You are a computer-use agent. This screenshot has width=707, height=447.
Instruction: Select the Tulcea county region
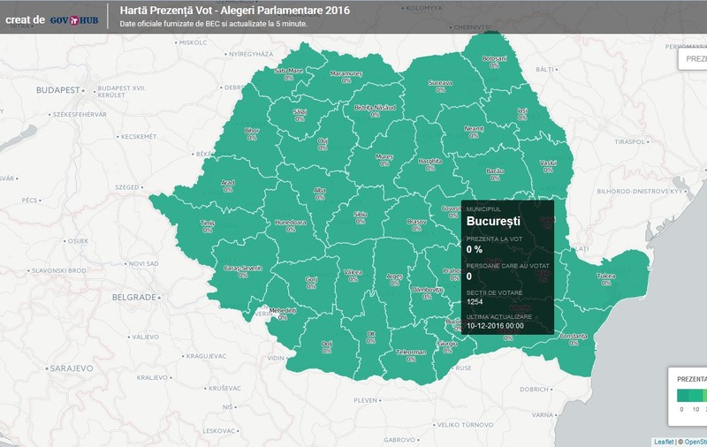(x=606, y=279)
